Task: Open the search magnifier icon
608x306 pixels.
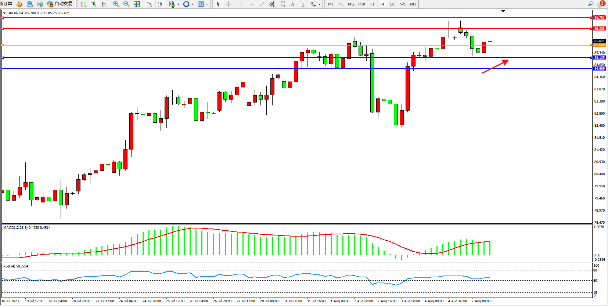Action: [x=591, y=4]
